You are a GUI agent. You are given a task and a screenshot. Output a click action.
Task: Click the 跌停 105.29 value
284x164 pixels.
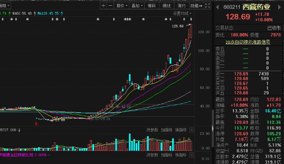click(x=274, y=134)
